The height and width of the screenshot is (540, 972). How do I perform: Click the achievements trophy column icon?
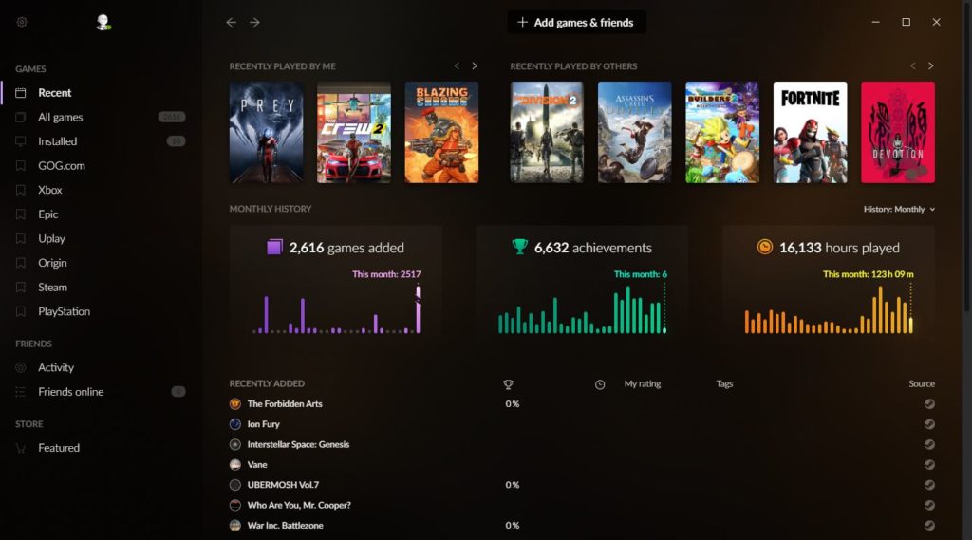click(x=508, y=384)
